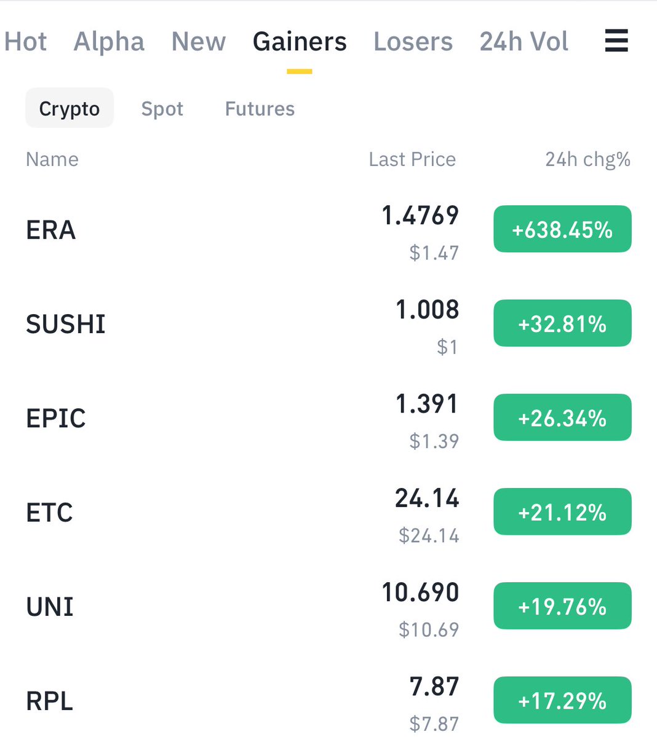
Task: Open the ERA coin row
Action: coord(328,230)
